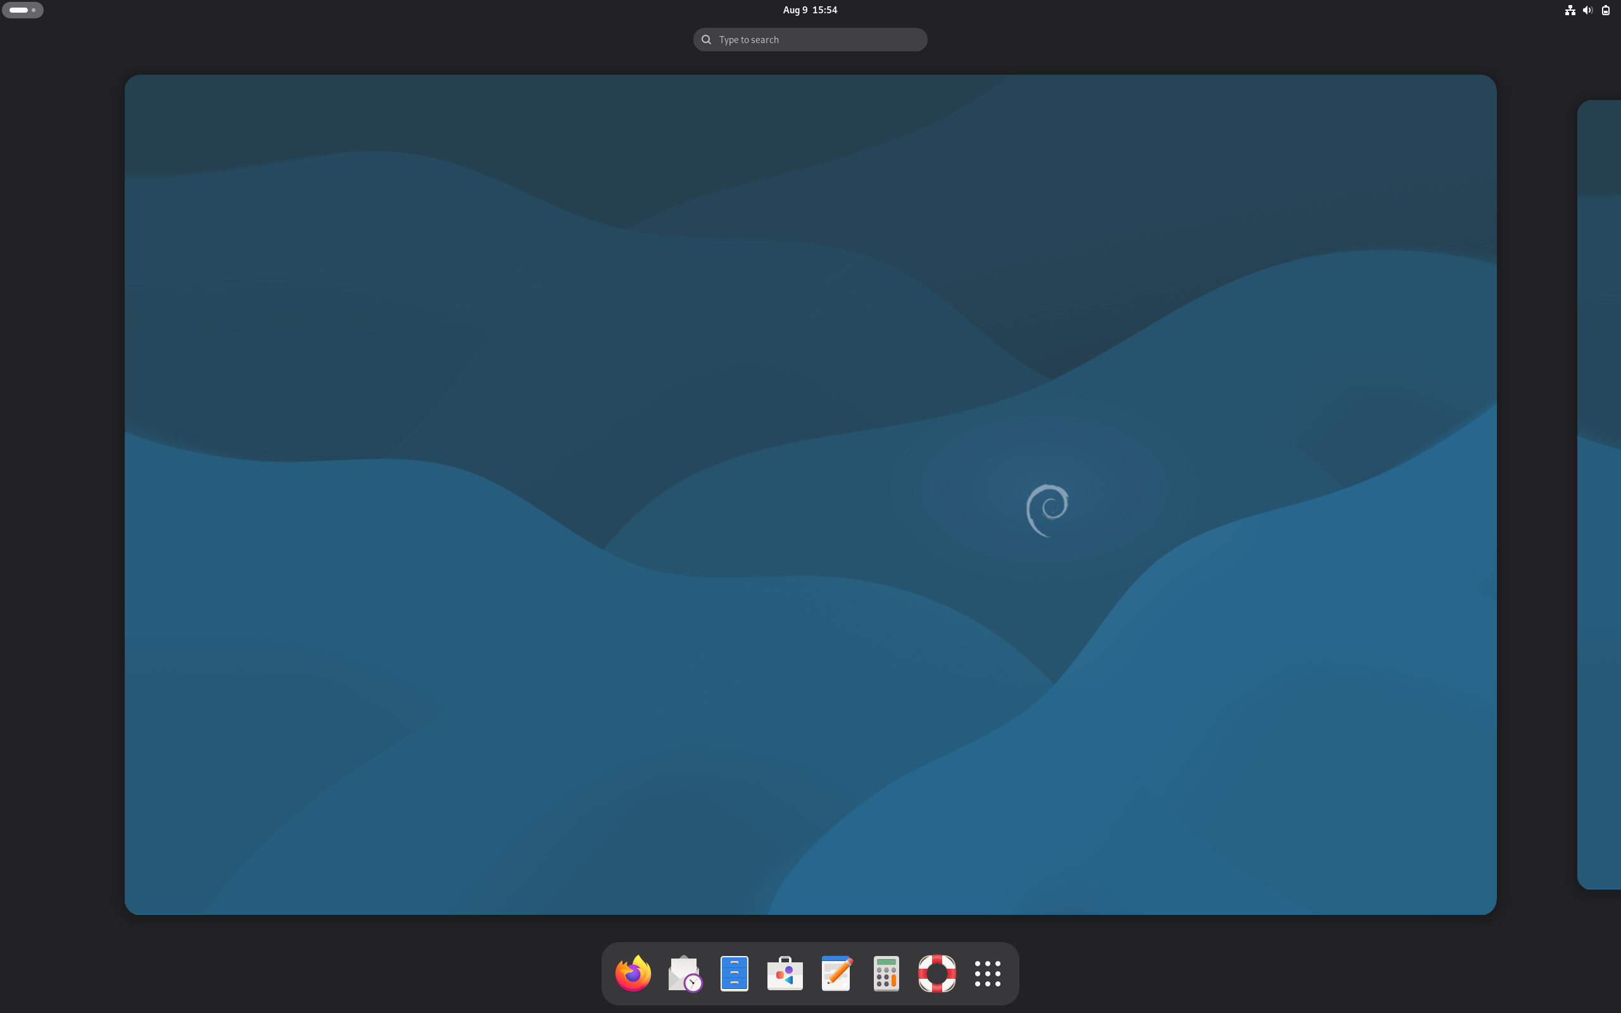Open the quick settings system menu
The width and height of the screenshot is (1621, 1013).
click(1587, 9)
